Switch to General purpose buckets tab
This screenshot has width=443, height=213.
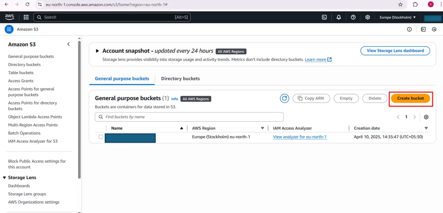coord(122,78)
